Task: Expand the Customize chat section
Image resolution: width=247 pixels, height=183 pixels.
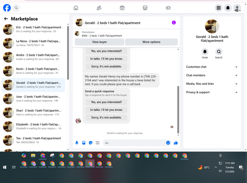Action: tap(212, 67)
